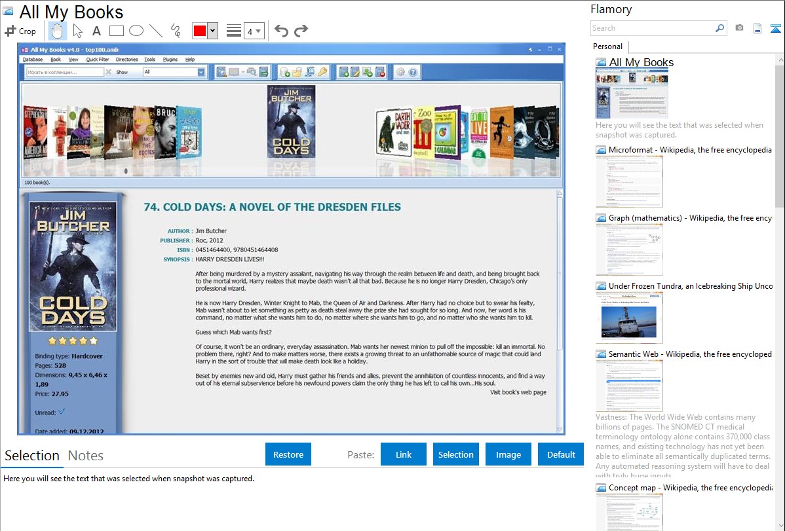Screen dimensions: 785x531
Task: Activate the hand pan tool
Action: click(57, 31)
